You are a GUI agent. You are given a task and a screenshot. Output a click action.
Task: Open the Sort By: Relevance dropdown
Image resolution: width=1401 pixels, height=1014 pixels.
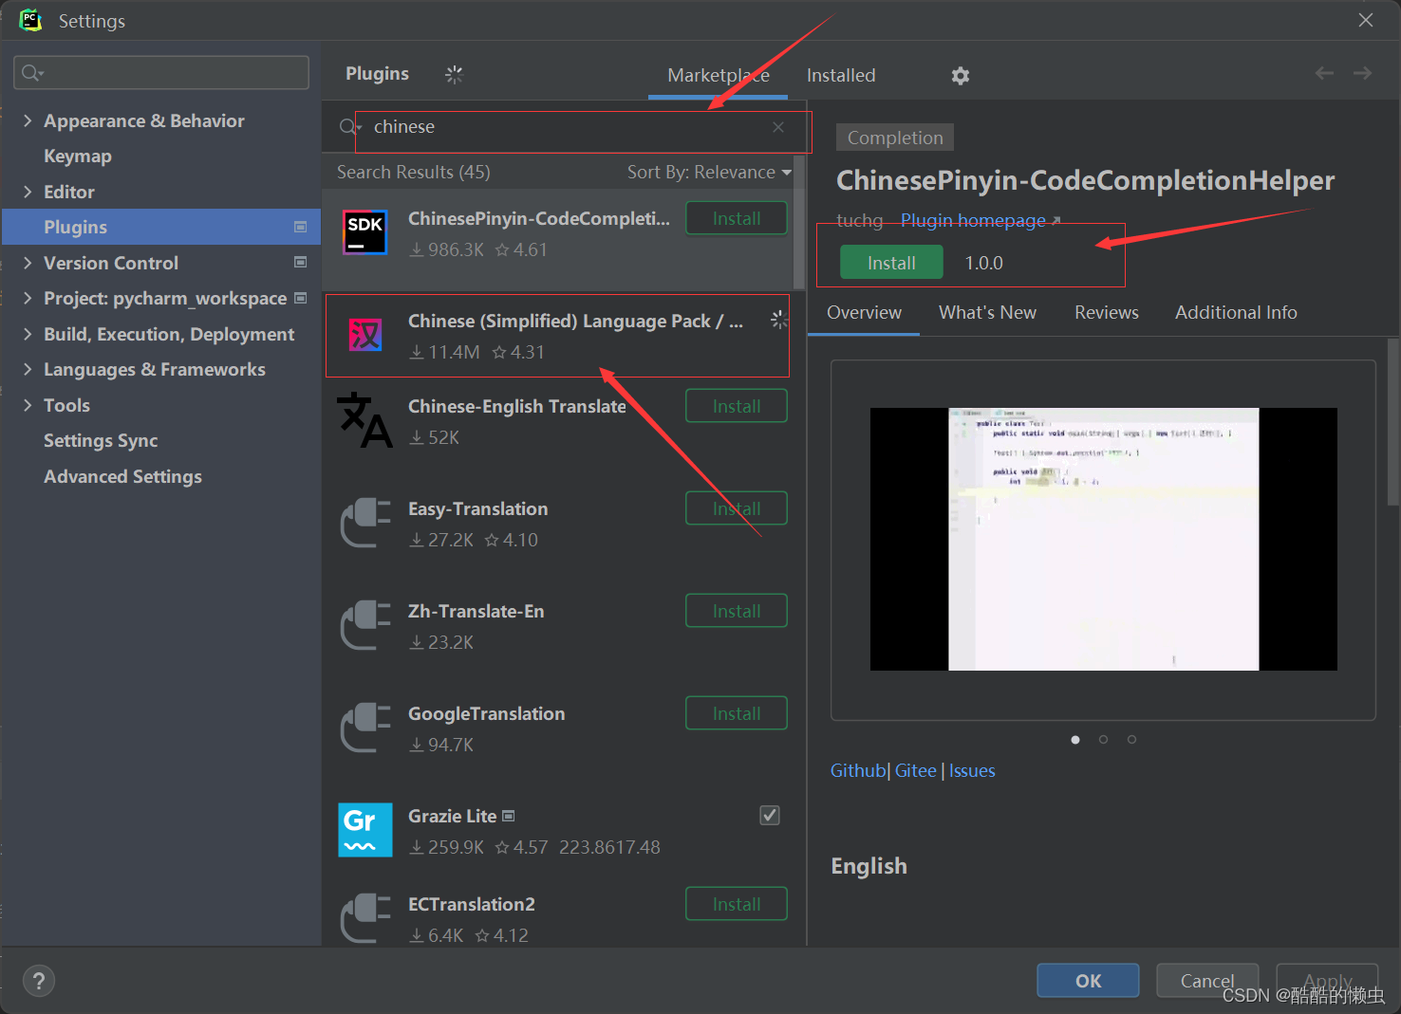708,172
